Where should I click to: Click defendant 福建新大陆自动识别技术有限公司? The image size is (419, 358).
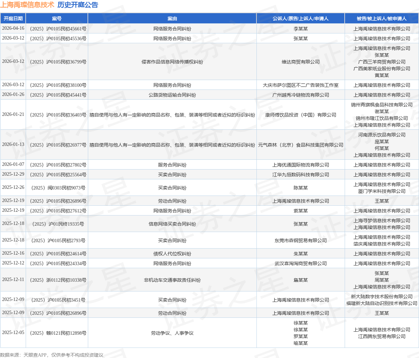(382, 304)
